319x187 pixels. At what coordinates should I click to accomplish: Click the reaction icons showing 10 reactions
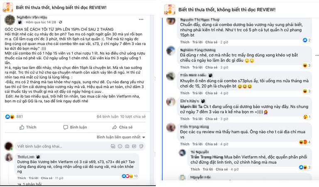coord(126,176)
